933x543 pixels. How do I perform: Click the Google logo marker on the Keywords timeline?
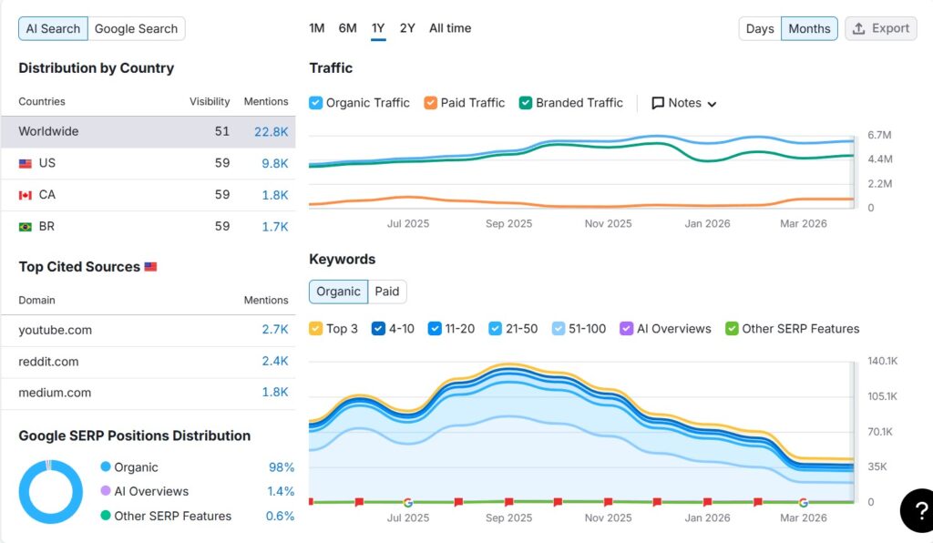(x=407, y=501)
